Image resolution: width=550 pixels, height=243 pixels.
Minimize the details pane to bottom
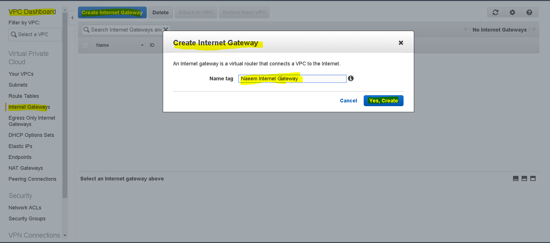[x=516, y=178]
